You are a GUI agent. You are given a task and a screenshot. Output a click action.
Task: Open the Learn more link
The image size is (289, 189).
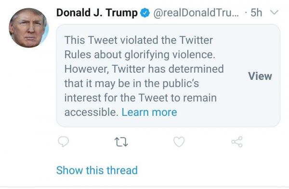coord(149,112)
